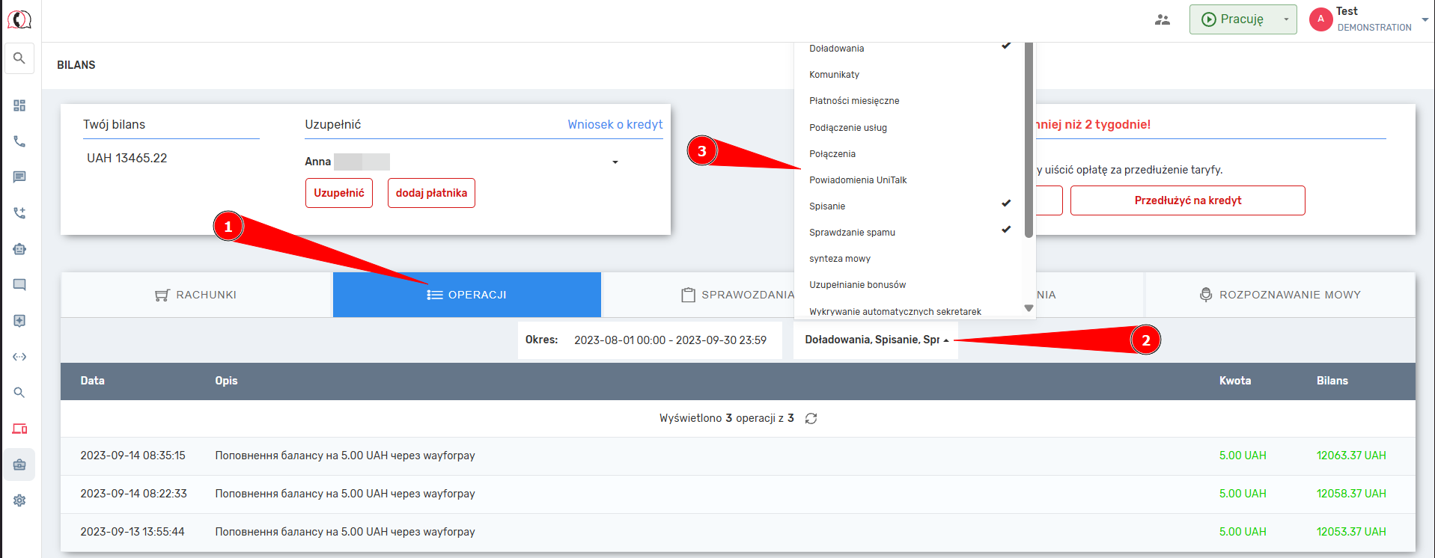1435x558 pixels.
Task: Click the dashboard grid icon in sidebar
Action: [x=19, y=105]
